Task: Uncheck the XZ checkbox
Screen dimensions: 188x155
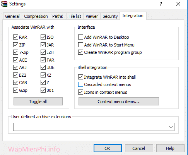Action: [x=43, y=75]
